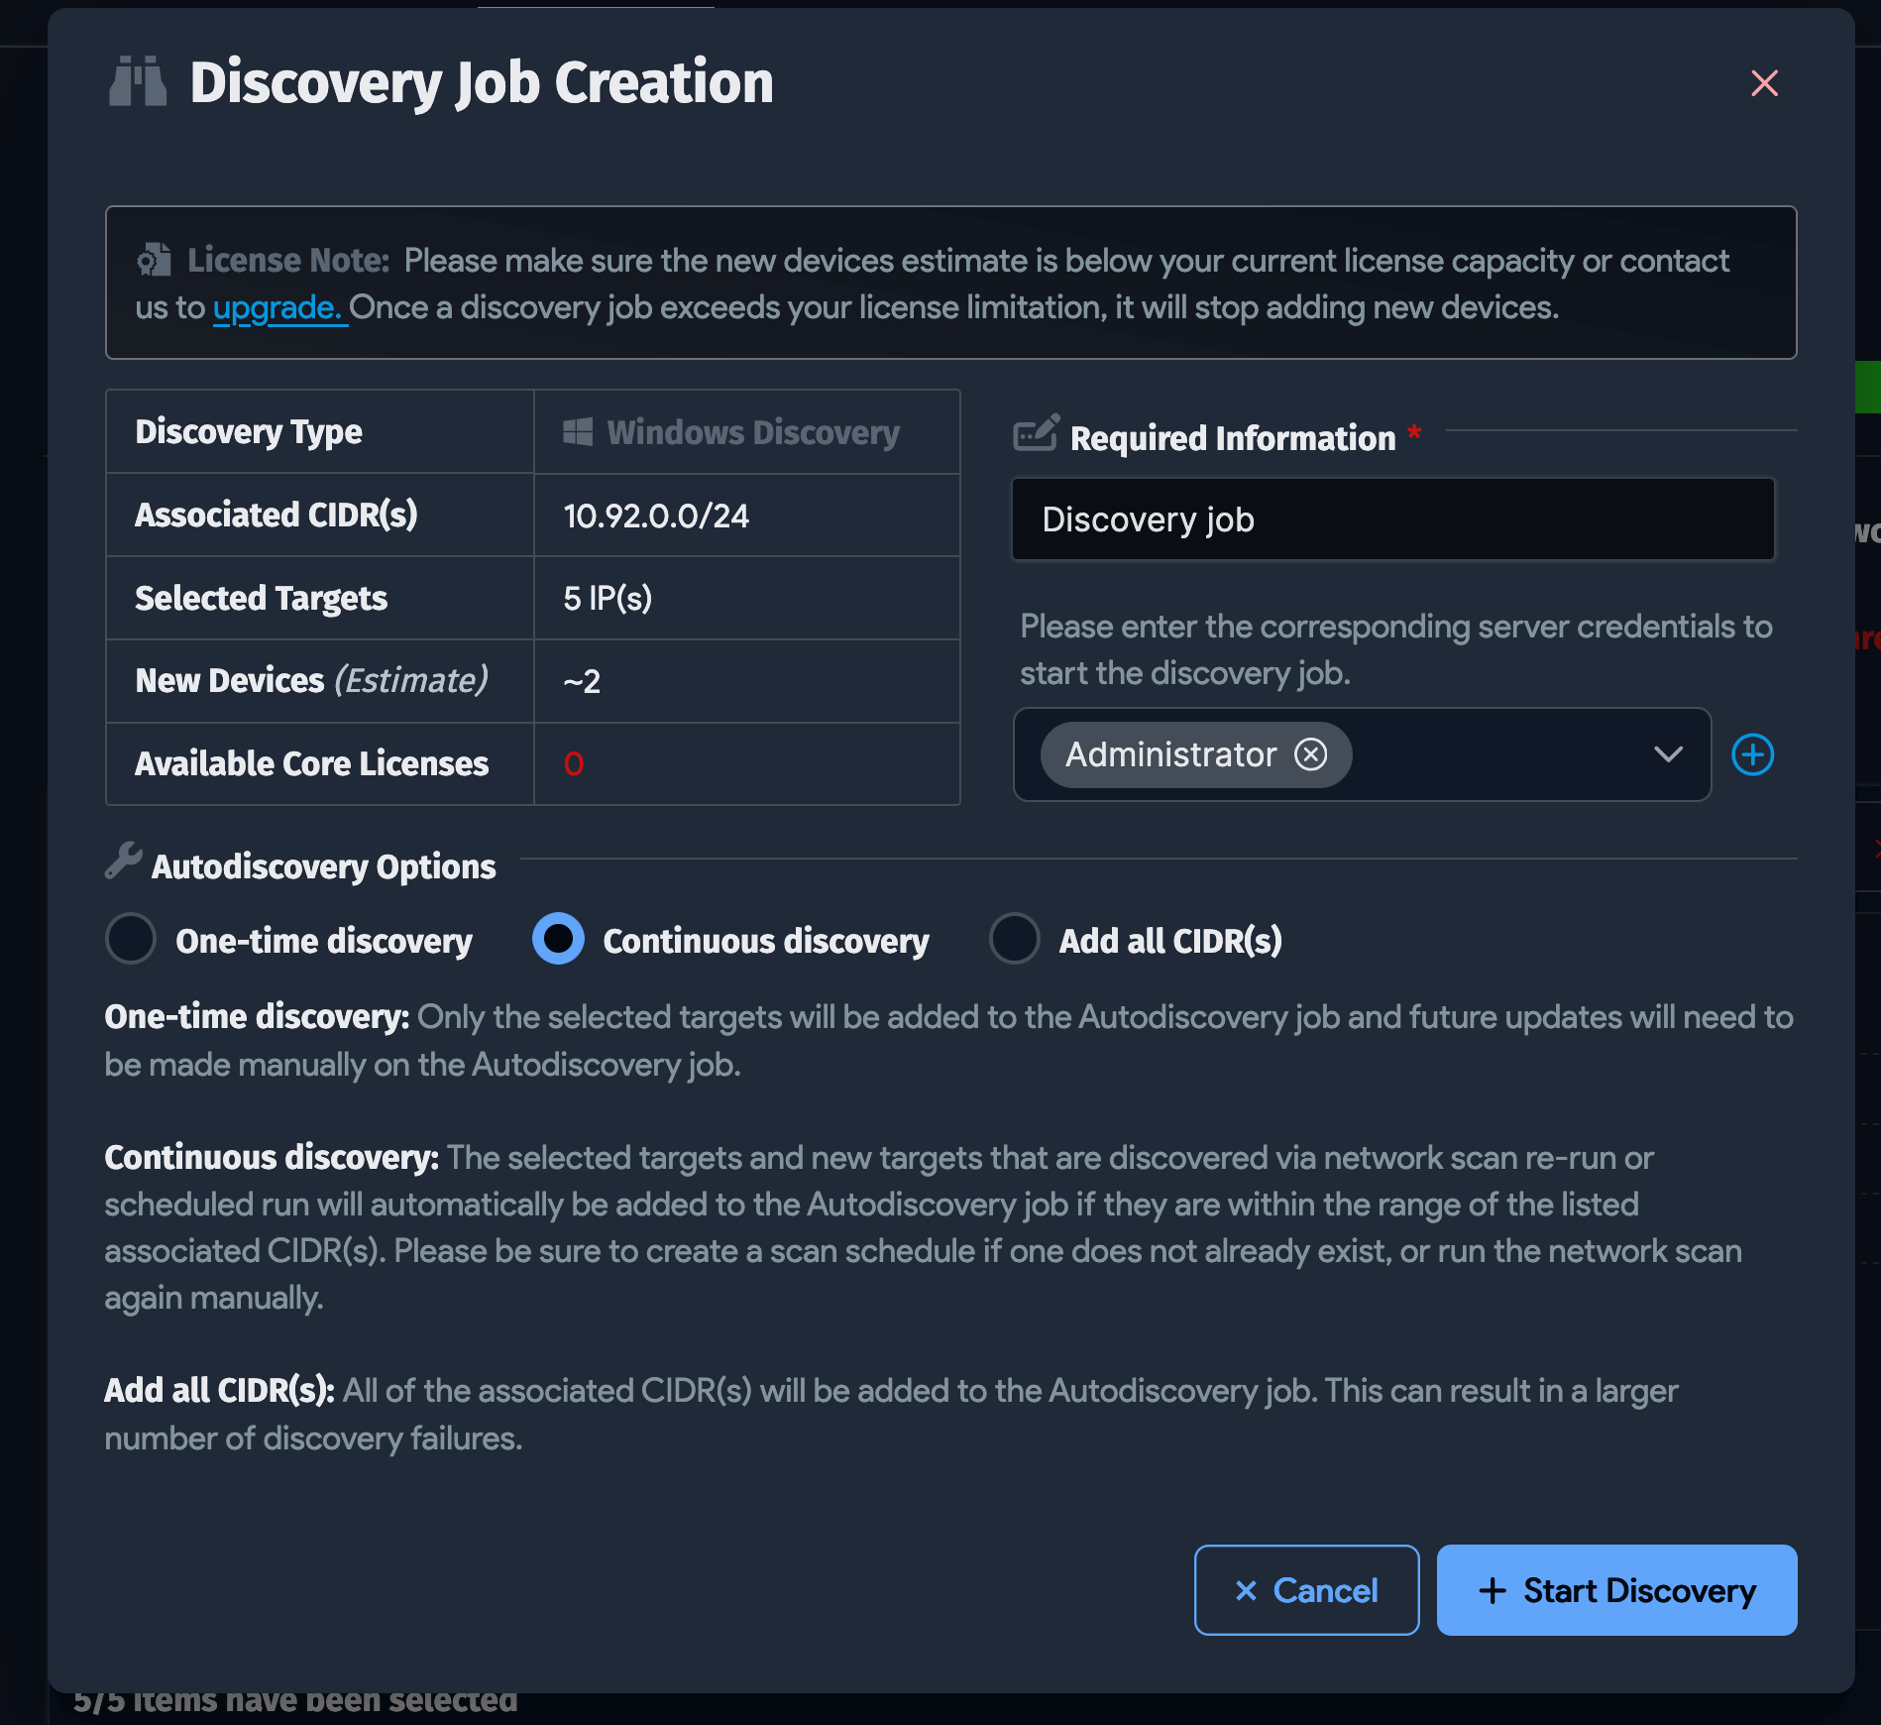Click the Administrator credential chip
1881x1725 pixels.
pos(1169,754)
